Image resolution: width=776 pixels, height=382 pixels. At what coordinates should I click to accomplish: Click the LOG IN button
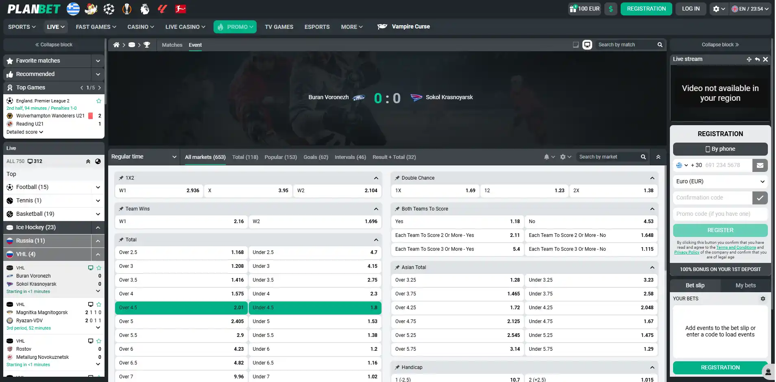point(691,9)
